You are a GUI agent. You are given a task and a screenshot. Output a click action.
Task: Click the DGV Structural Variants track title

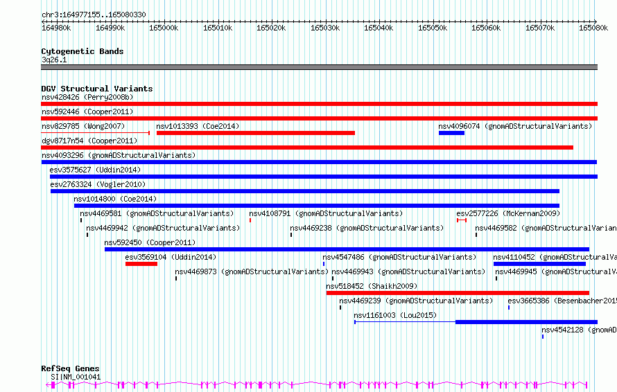[97, 89]
